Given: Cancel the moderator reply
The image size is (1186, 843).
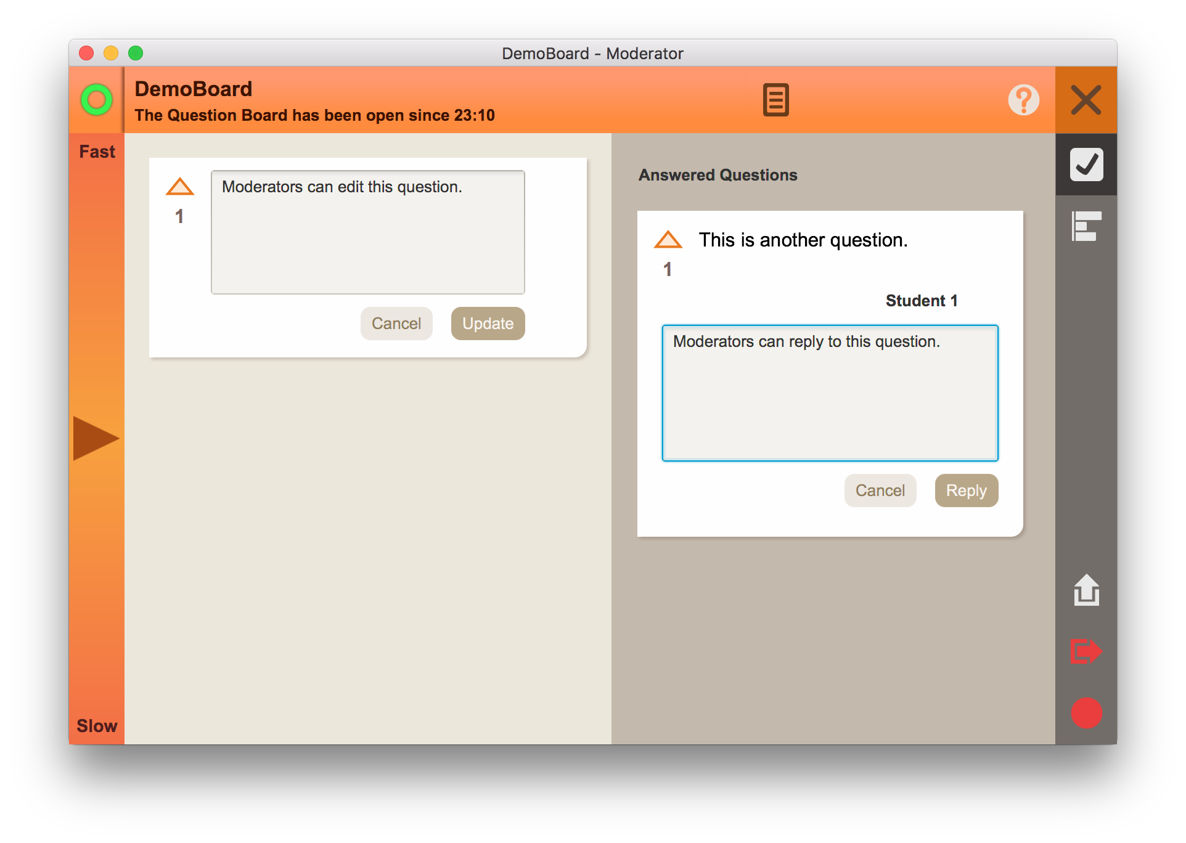Looking at the screenshot, I should pos(880,491).
